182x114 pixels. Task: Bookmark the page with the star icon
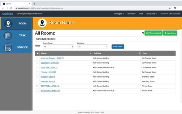170,8
